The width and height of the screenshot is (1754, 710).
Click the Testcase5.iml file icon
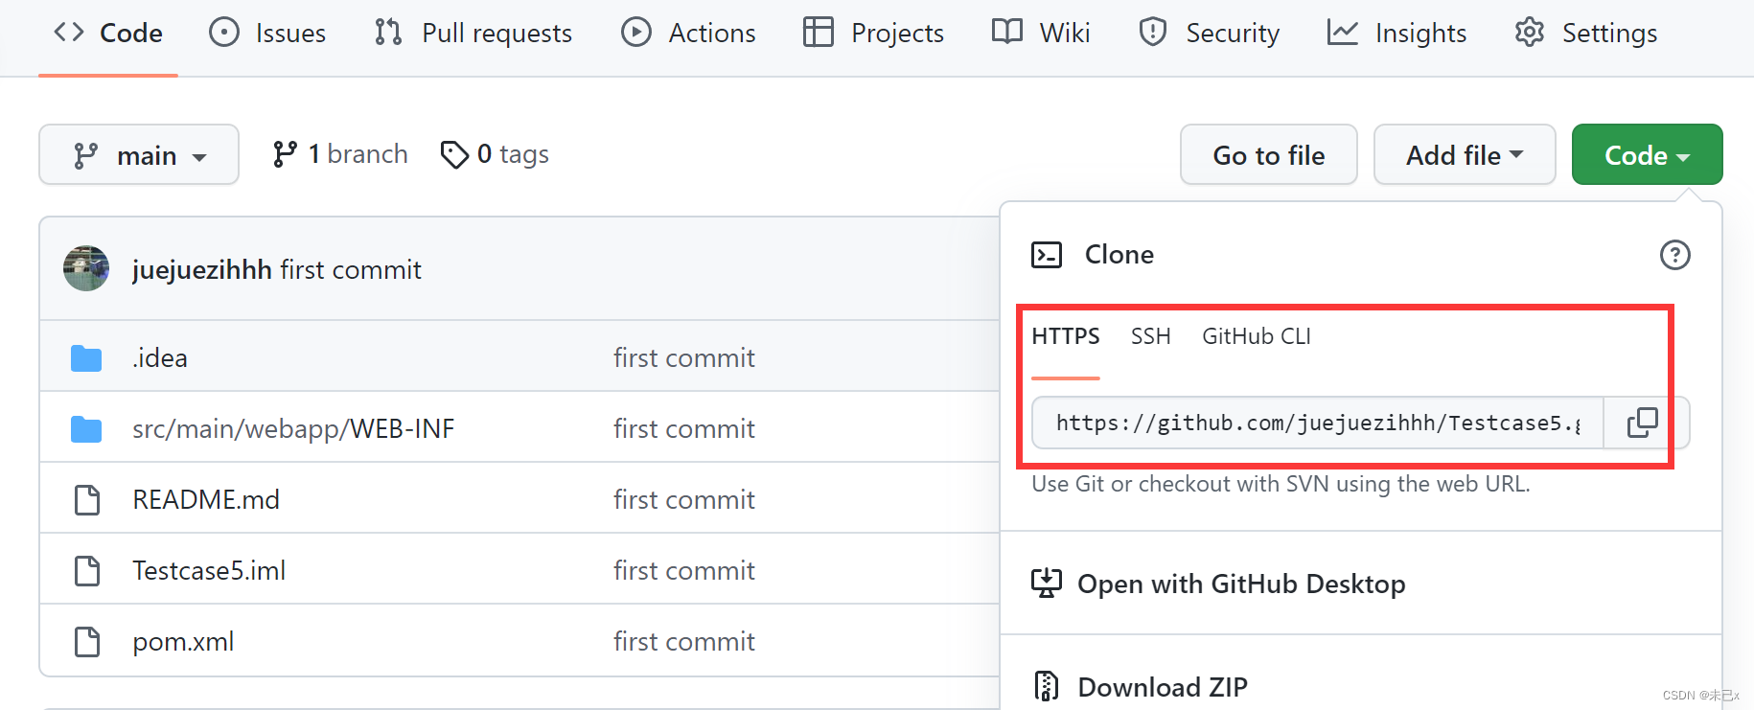coord(87,570)
